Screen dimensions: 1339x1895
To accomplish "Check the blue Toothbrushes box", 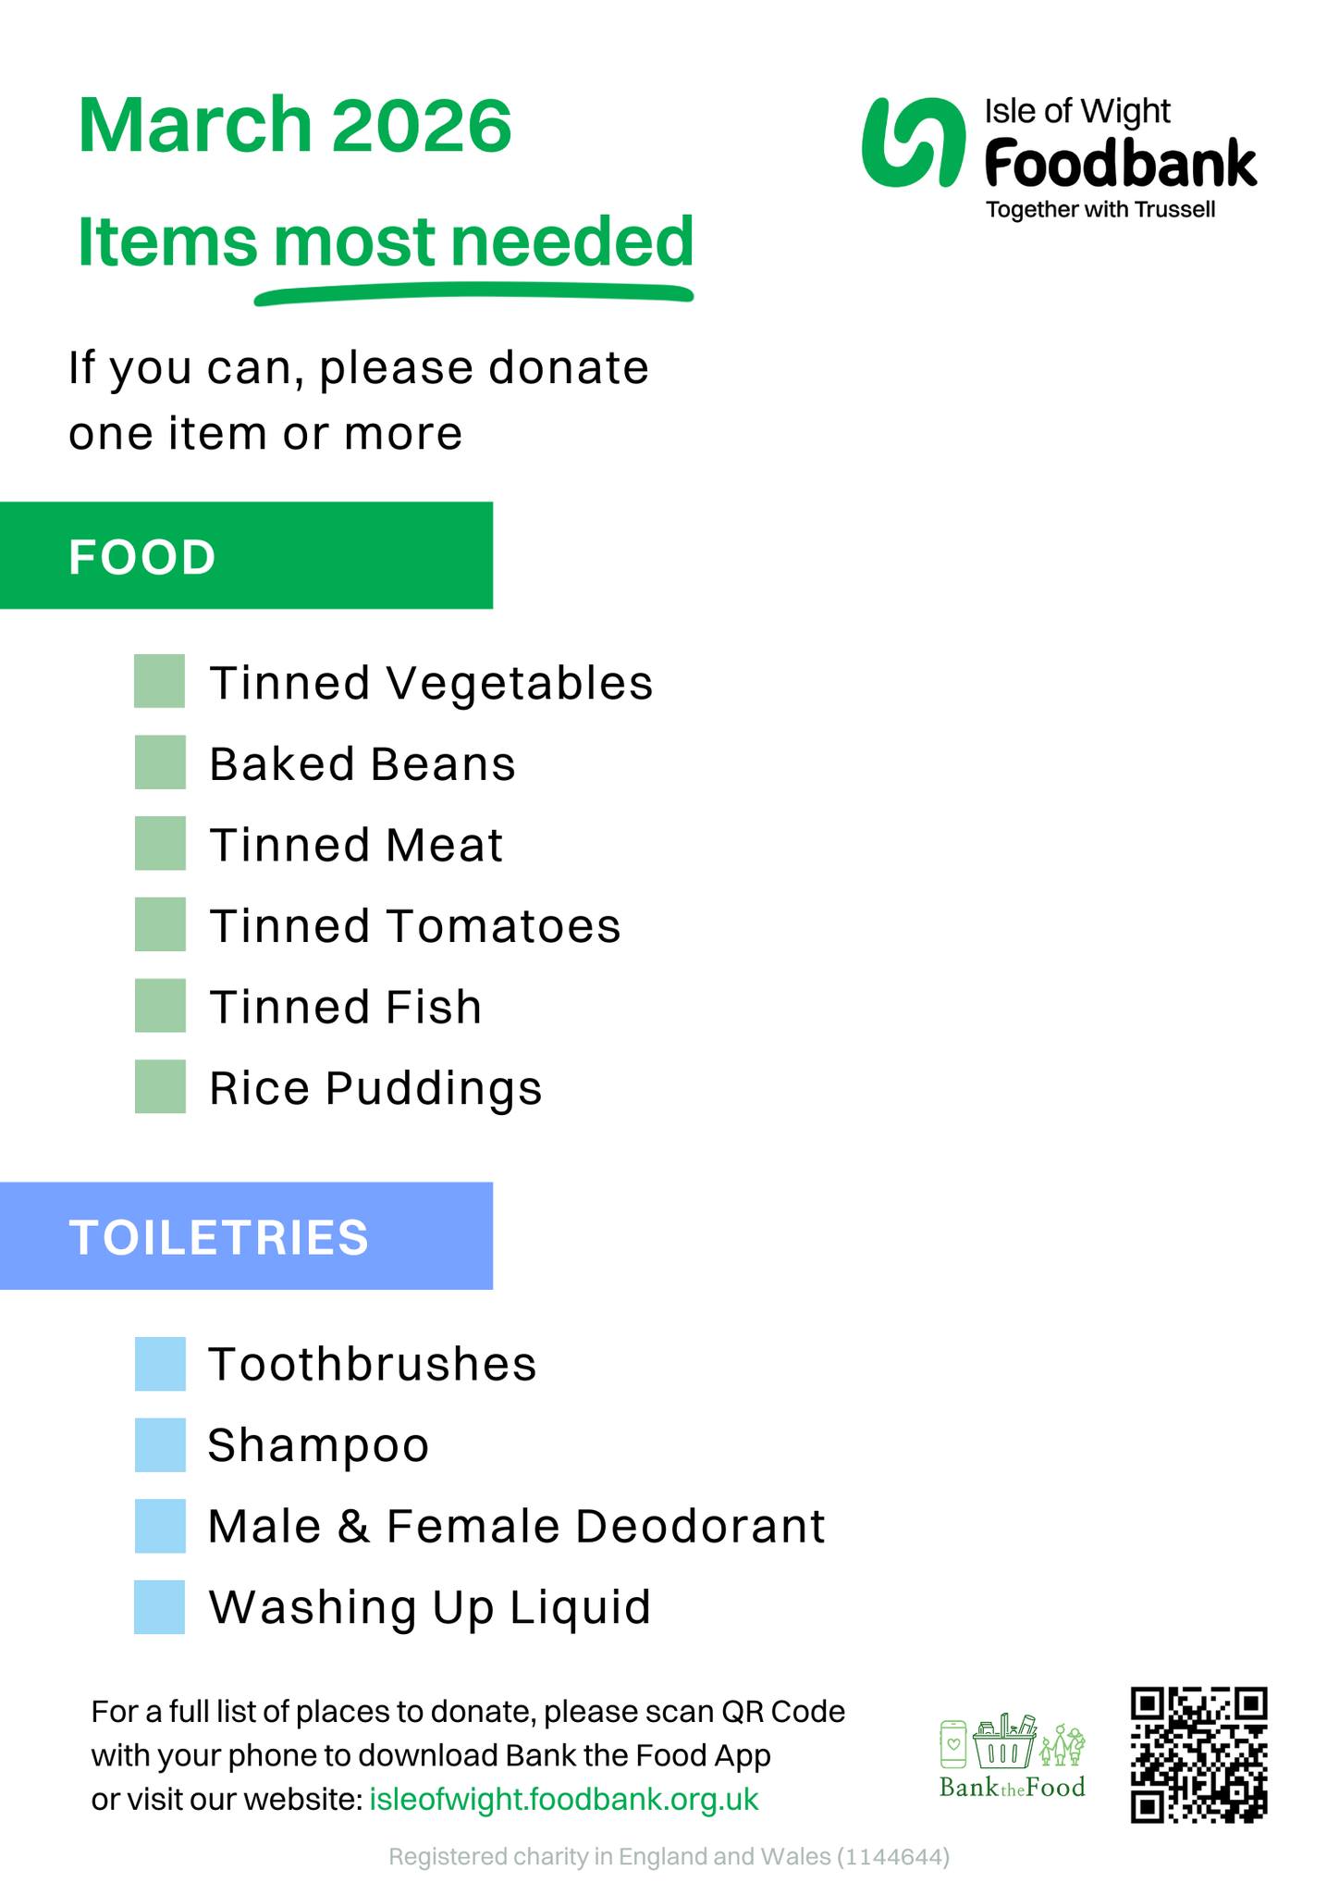I will coord(160,1363).
